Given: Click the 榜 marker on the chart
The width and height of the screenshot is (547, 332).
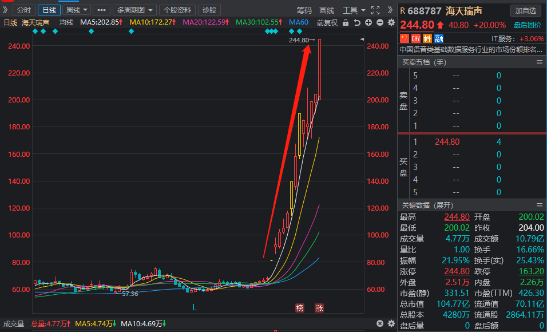Looking at the screenshot, I should pos(300,308).
